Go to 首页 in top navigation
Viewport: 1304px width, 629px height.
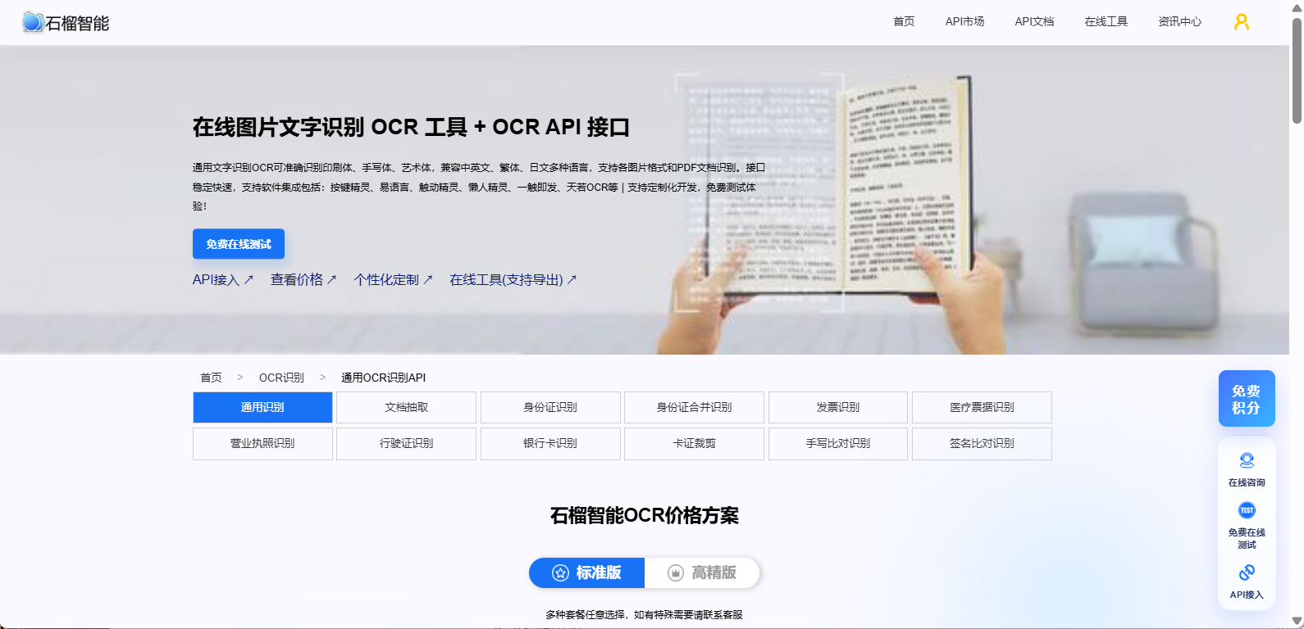pos(904,22)
